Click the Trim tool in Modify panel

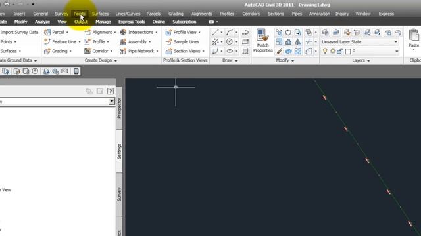click(309, 42)
